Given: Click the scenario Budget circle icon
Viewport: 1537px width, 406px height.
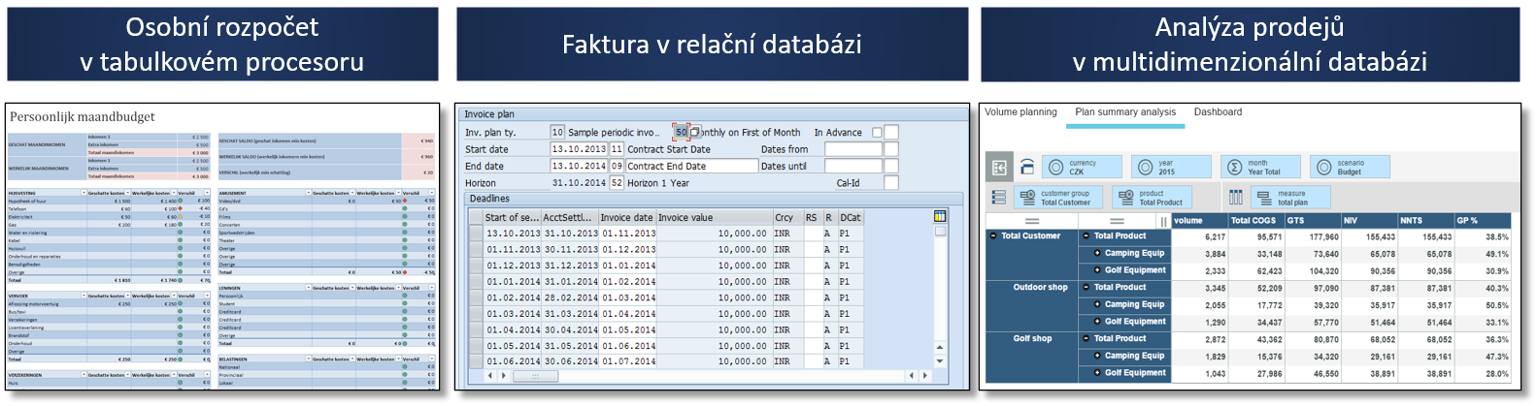Looking at the screenshot, I should pos(1323,167).
